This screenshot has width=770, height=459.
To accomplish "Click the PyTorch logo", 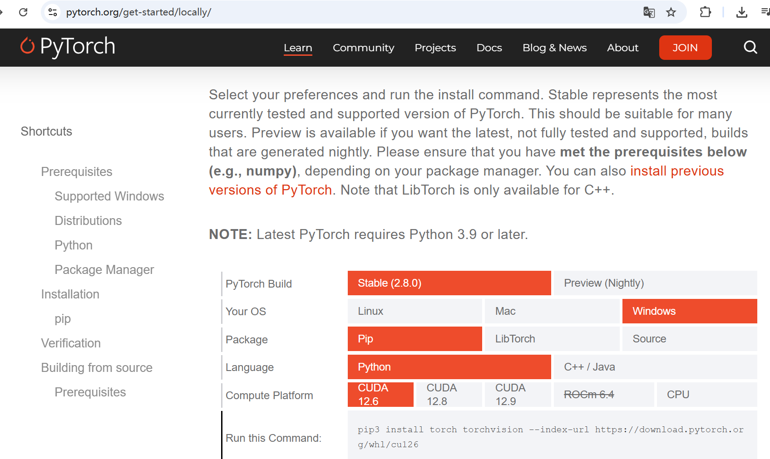I will pos(68,47).
